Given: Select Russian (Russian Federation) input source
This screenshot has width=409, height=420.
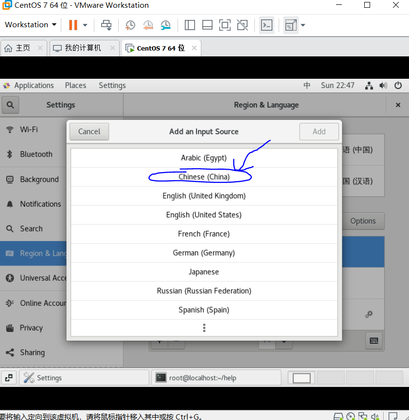Looking at the screenshot, I should coord(204,291).
